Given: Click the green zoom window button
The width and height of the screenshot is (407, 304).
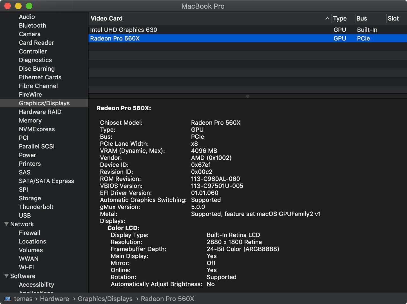Looking at the screenshot, I should (29, 6).
